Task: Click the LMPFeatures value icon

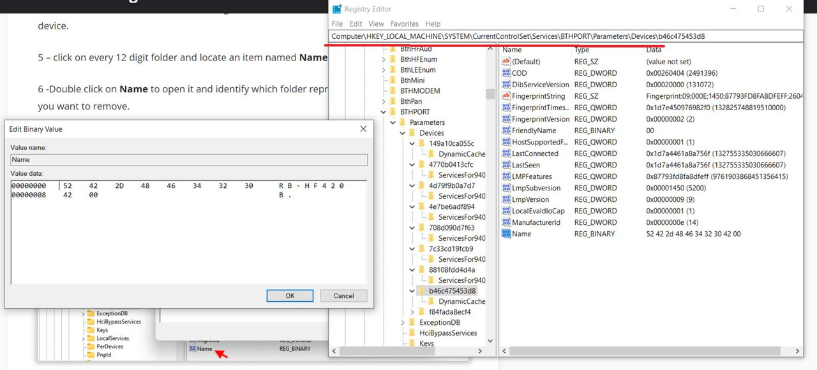Action: (x=507, y=176)
